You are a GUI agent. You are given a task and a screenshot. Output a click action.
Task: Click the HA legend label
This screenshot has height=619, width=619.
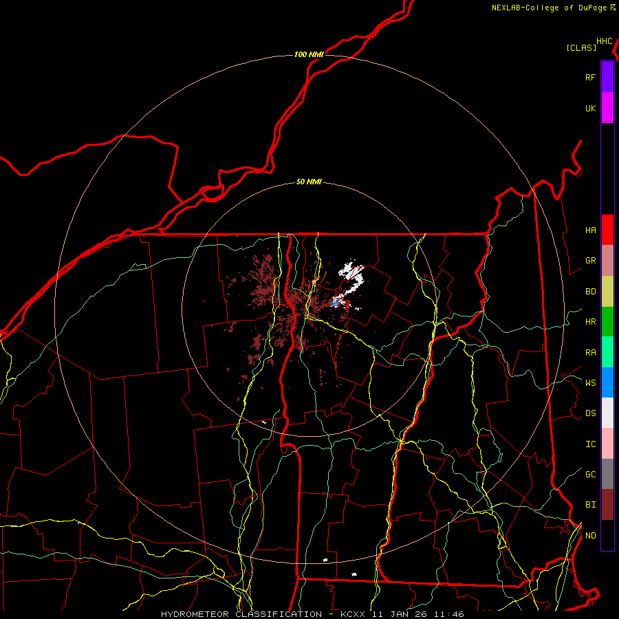[590, 230]
